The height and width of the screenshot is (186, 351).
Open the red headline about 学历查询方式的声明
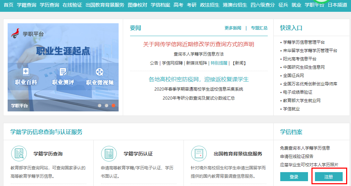198,44
